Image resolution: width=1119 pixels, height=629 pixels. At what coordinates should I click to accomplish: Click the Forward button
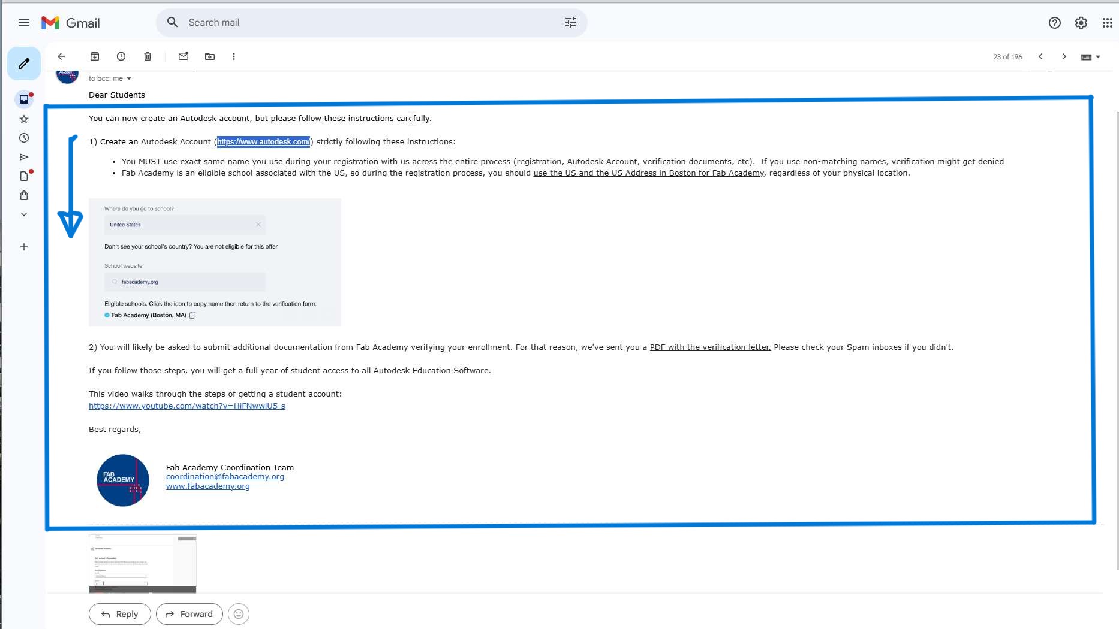click(x=189, y=614)
